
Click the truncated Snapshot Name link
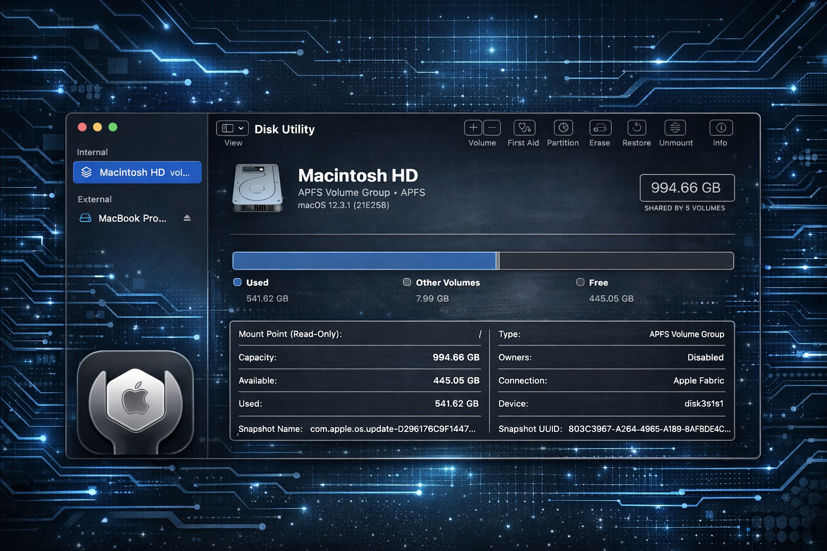click(393, 429)
